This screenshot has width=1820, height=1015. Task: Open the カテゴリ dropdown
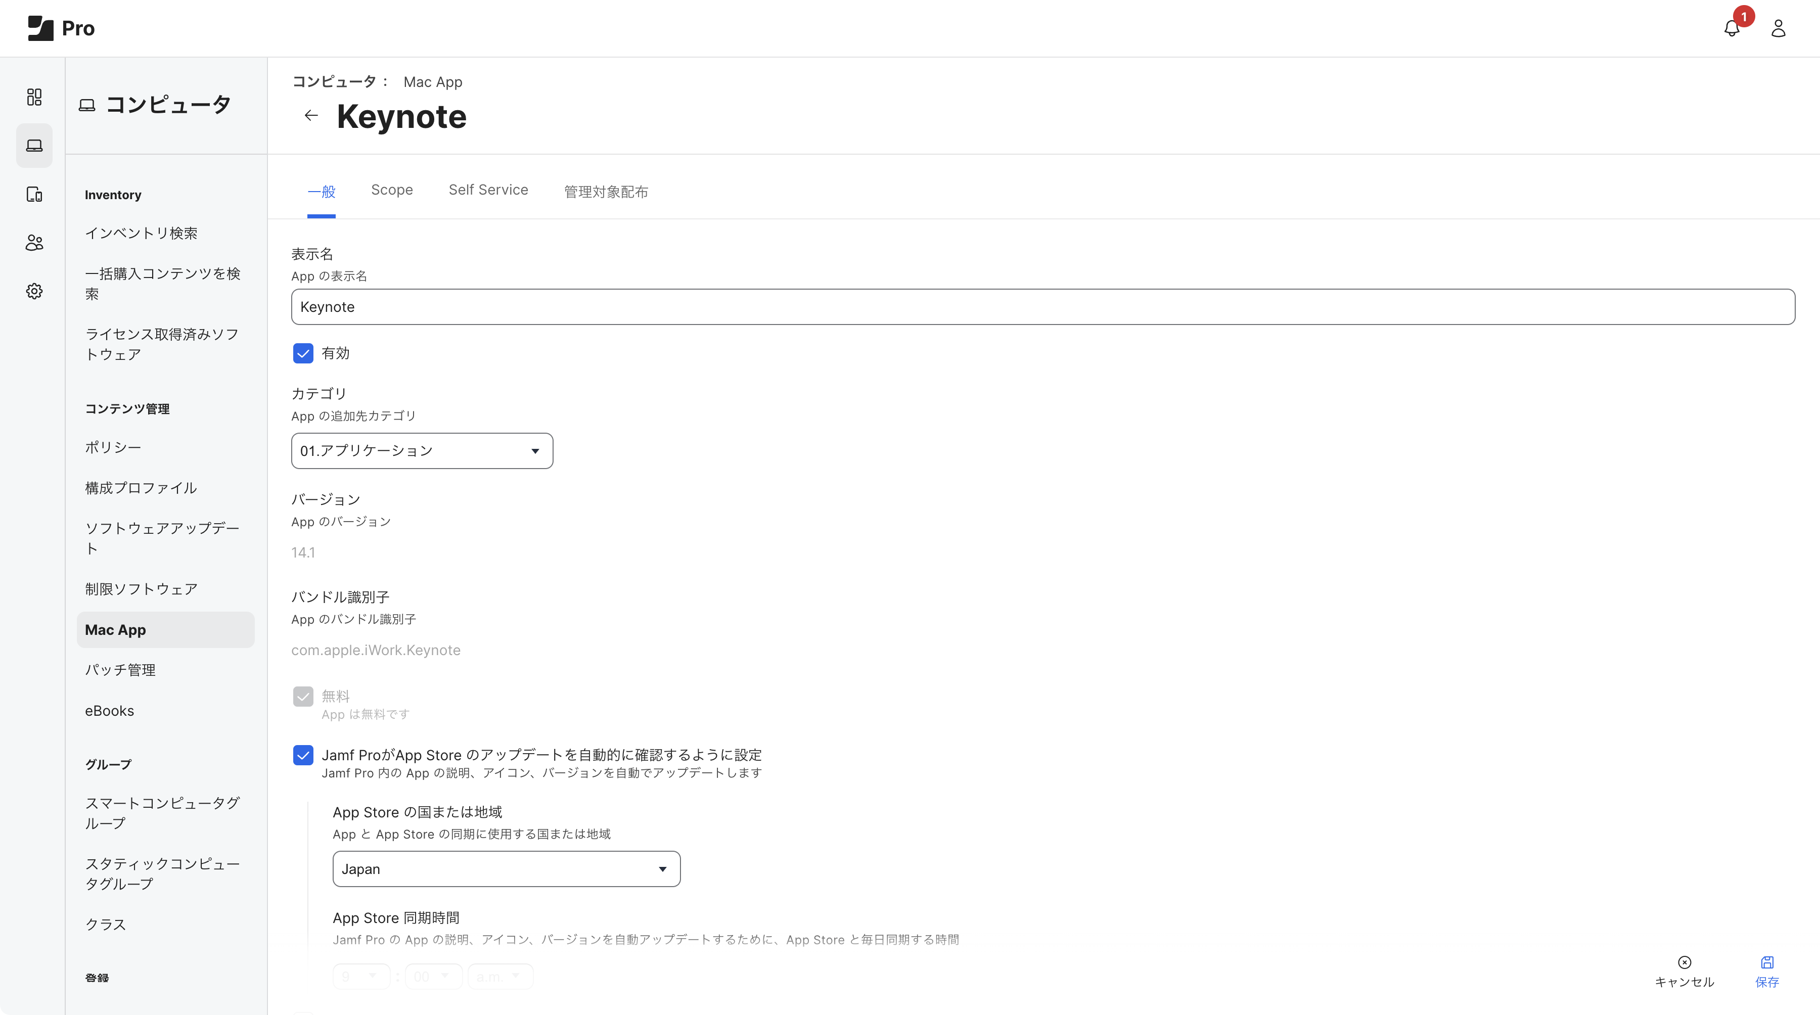pyautogui.click(x=422, y=451)
